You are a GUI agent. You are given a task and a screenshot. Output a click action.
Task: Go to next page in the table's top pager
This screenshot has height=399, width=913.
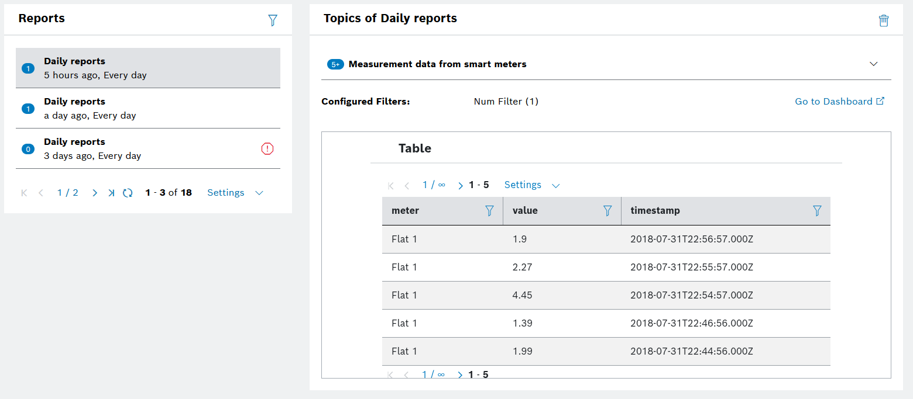pos(461,186)
